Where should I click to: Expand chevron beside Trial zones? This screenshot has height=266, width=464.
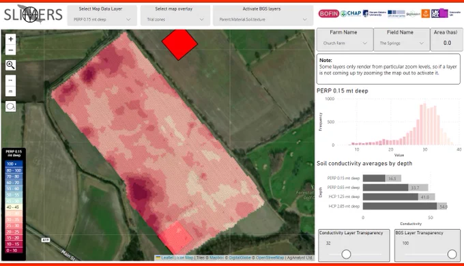(202, 20)
